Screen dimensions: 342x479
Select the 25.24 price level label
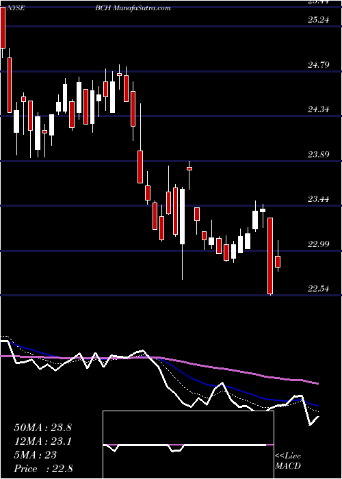point(319,20)
